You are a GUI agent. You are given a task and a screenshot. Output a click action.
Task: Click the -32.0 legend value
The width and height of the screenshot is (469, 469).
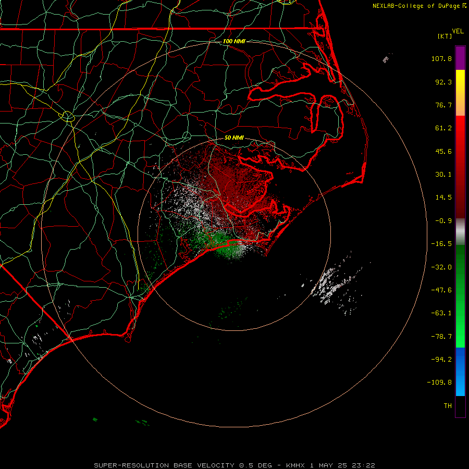441,267
